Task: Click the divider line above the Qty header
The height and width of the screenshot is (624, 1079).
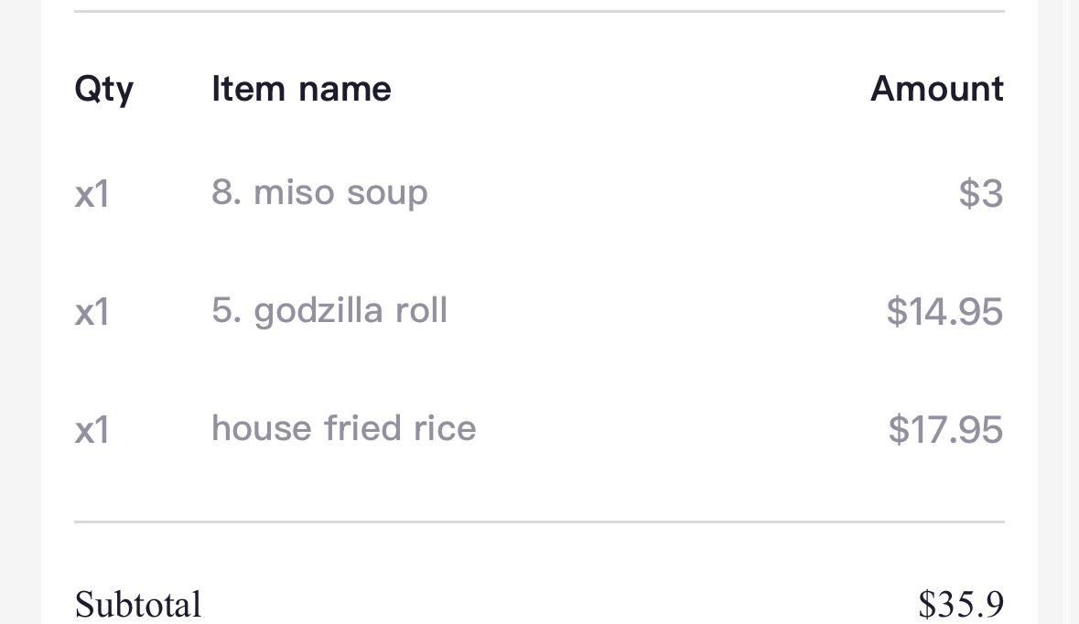Action: click(x=539, y=12)
